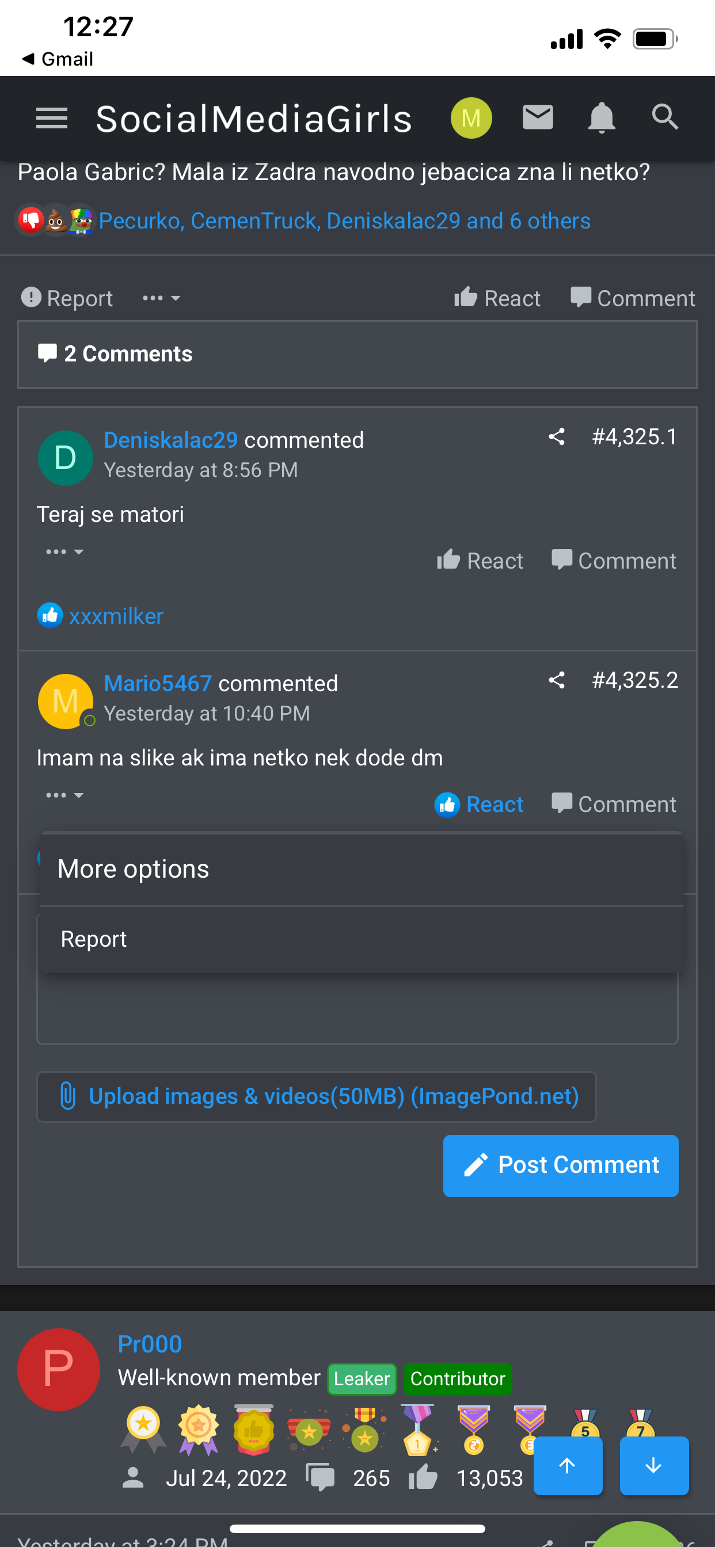
Task: Toggle React on Deniskalac29's comment
Action: pyautogui.click(x=480, y=561)
